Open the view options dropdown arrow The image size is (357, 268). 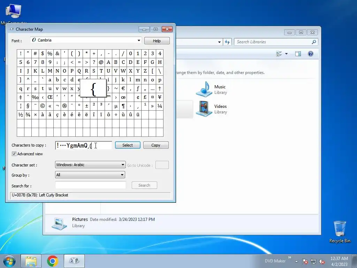click(x=287, y=54)
